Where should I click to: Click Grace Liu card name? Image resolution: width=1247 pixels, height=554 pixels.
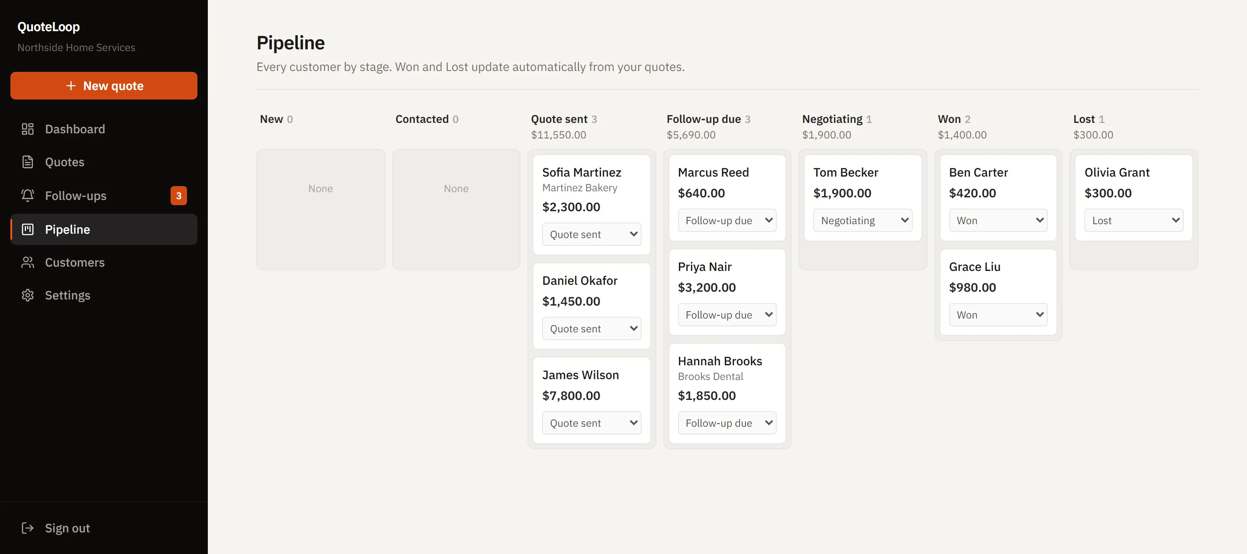click(x=975, y=267)
